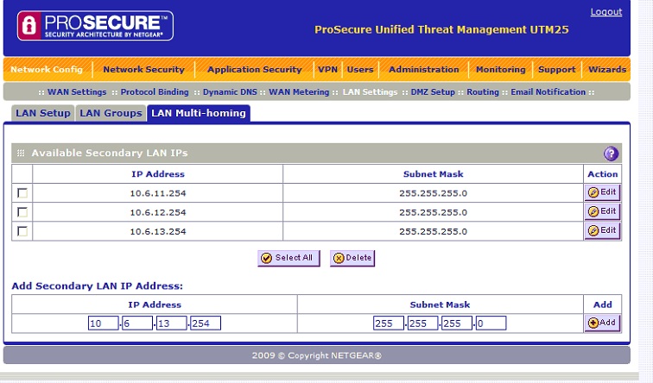Screen dimensions: 653x383
Task: Focus the first subnet mask octet field
Action: click(389, 323)
